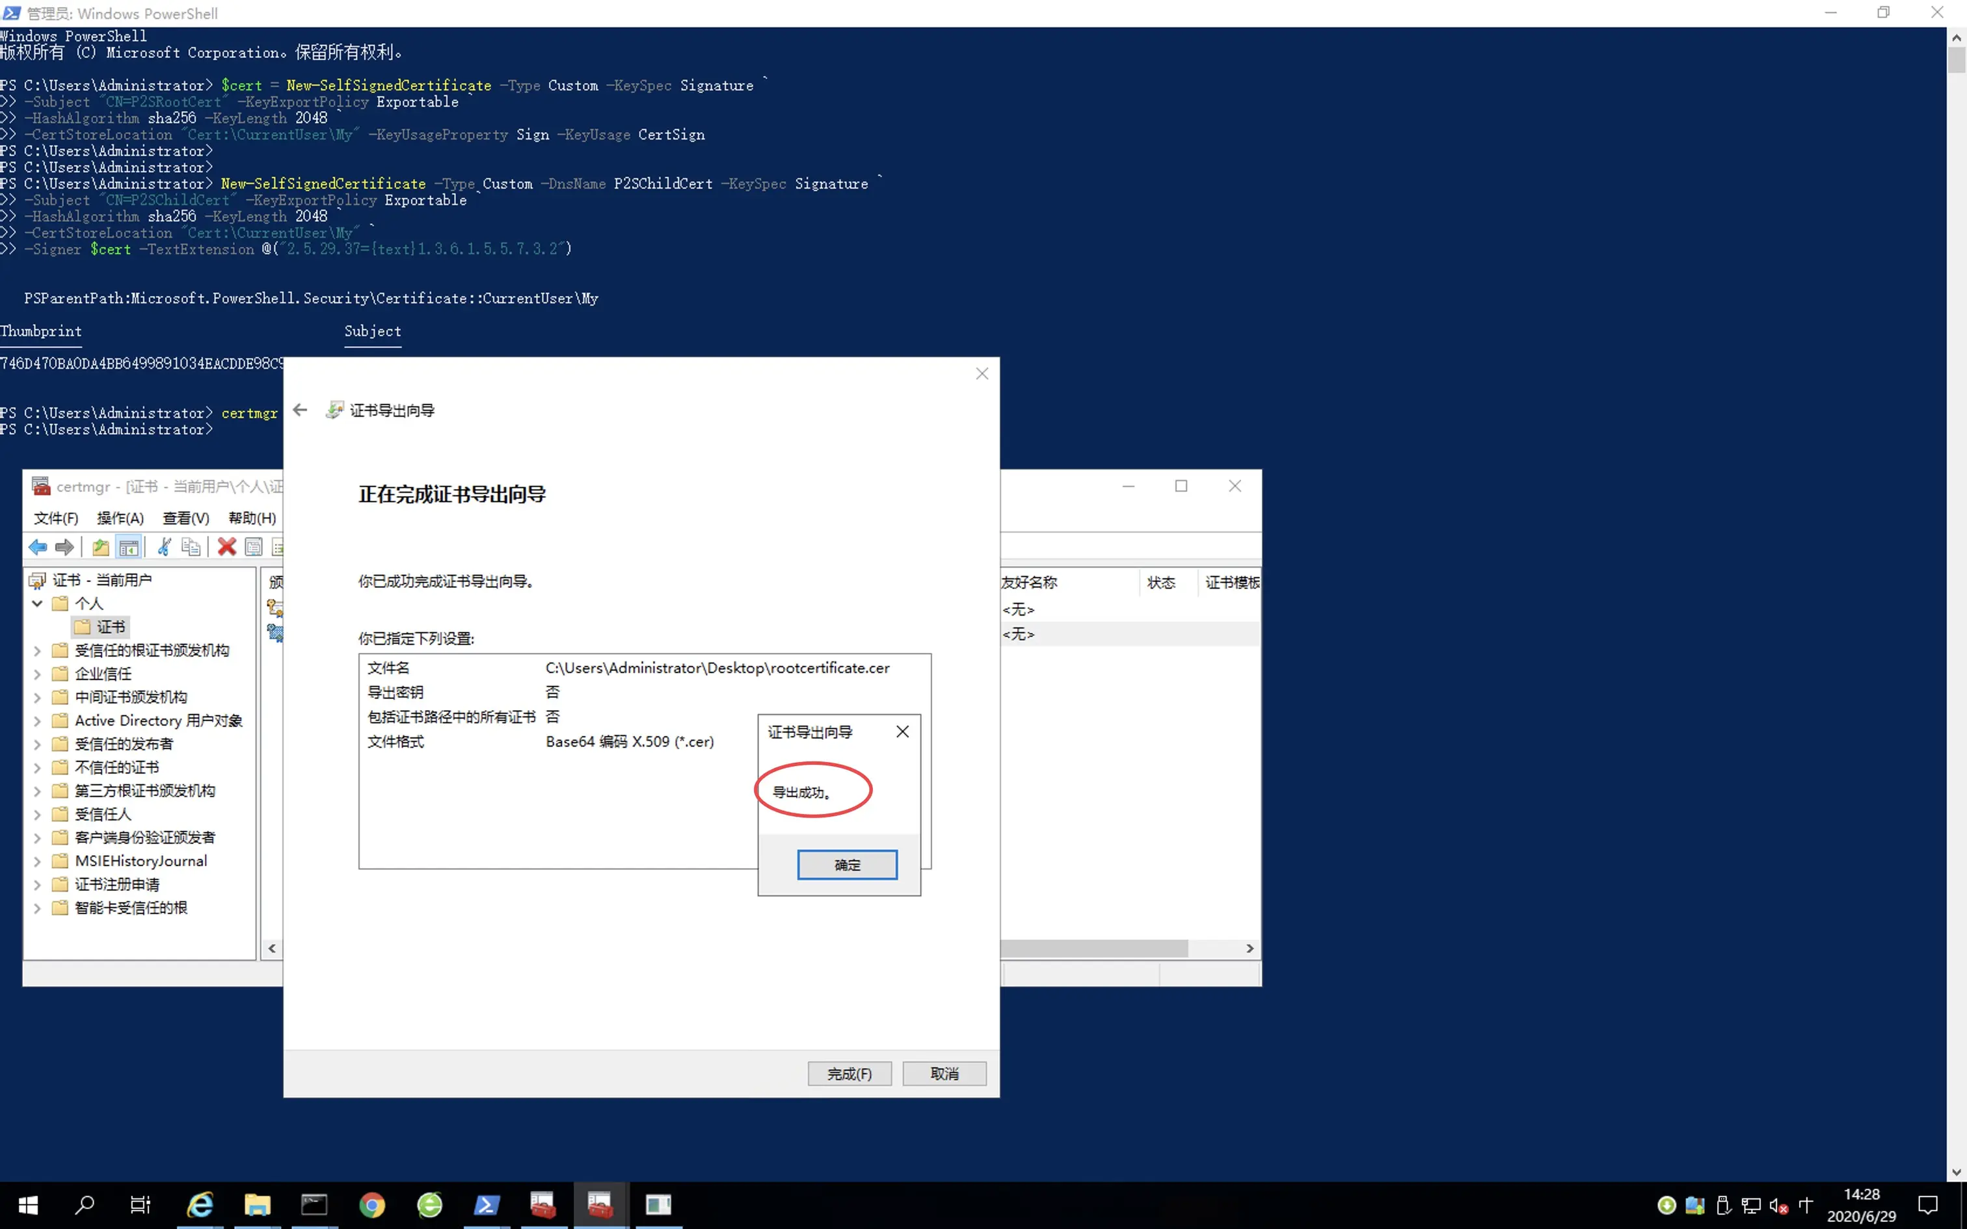The height and width of the screenshot is (1229, 1967).
Task: Click the red X delete icon
Action: (x=227, y=547)
